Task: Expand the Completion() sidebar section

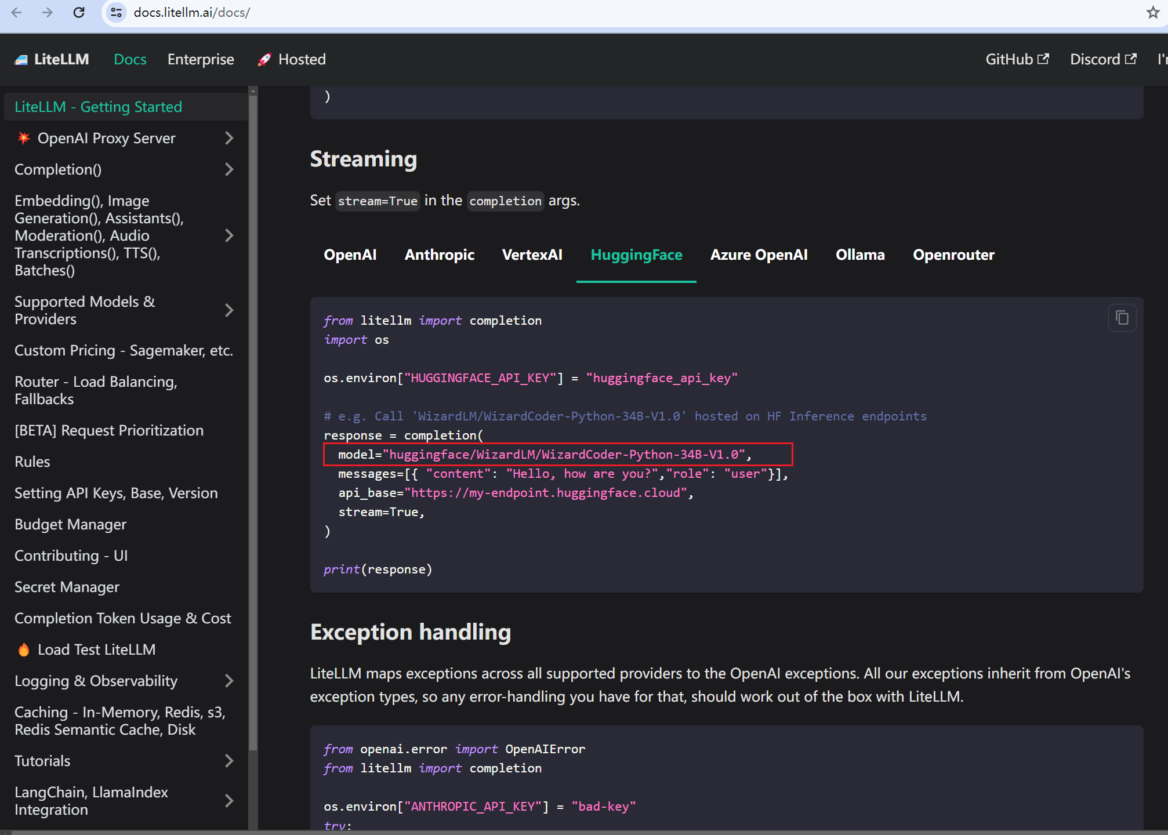Action: click(x=229, y=169)
